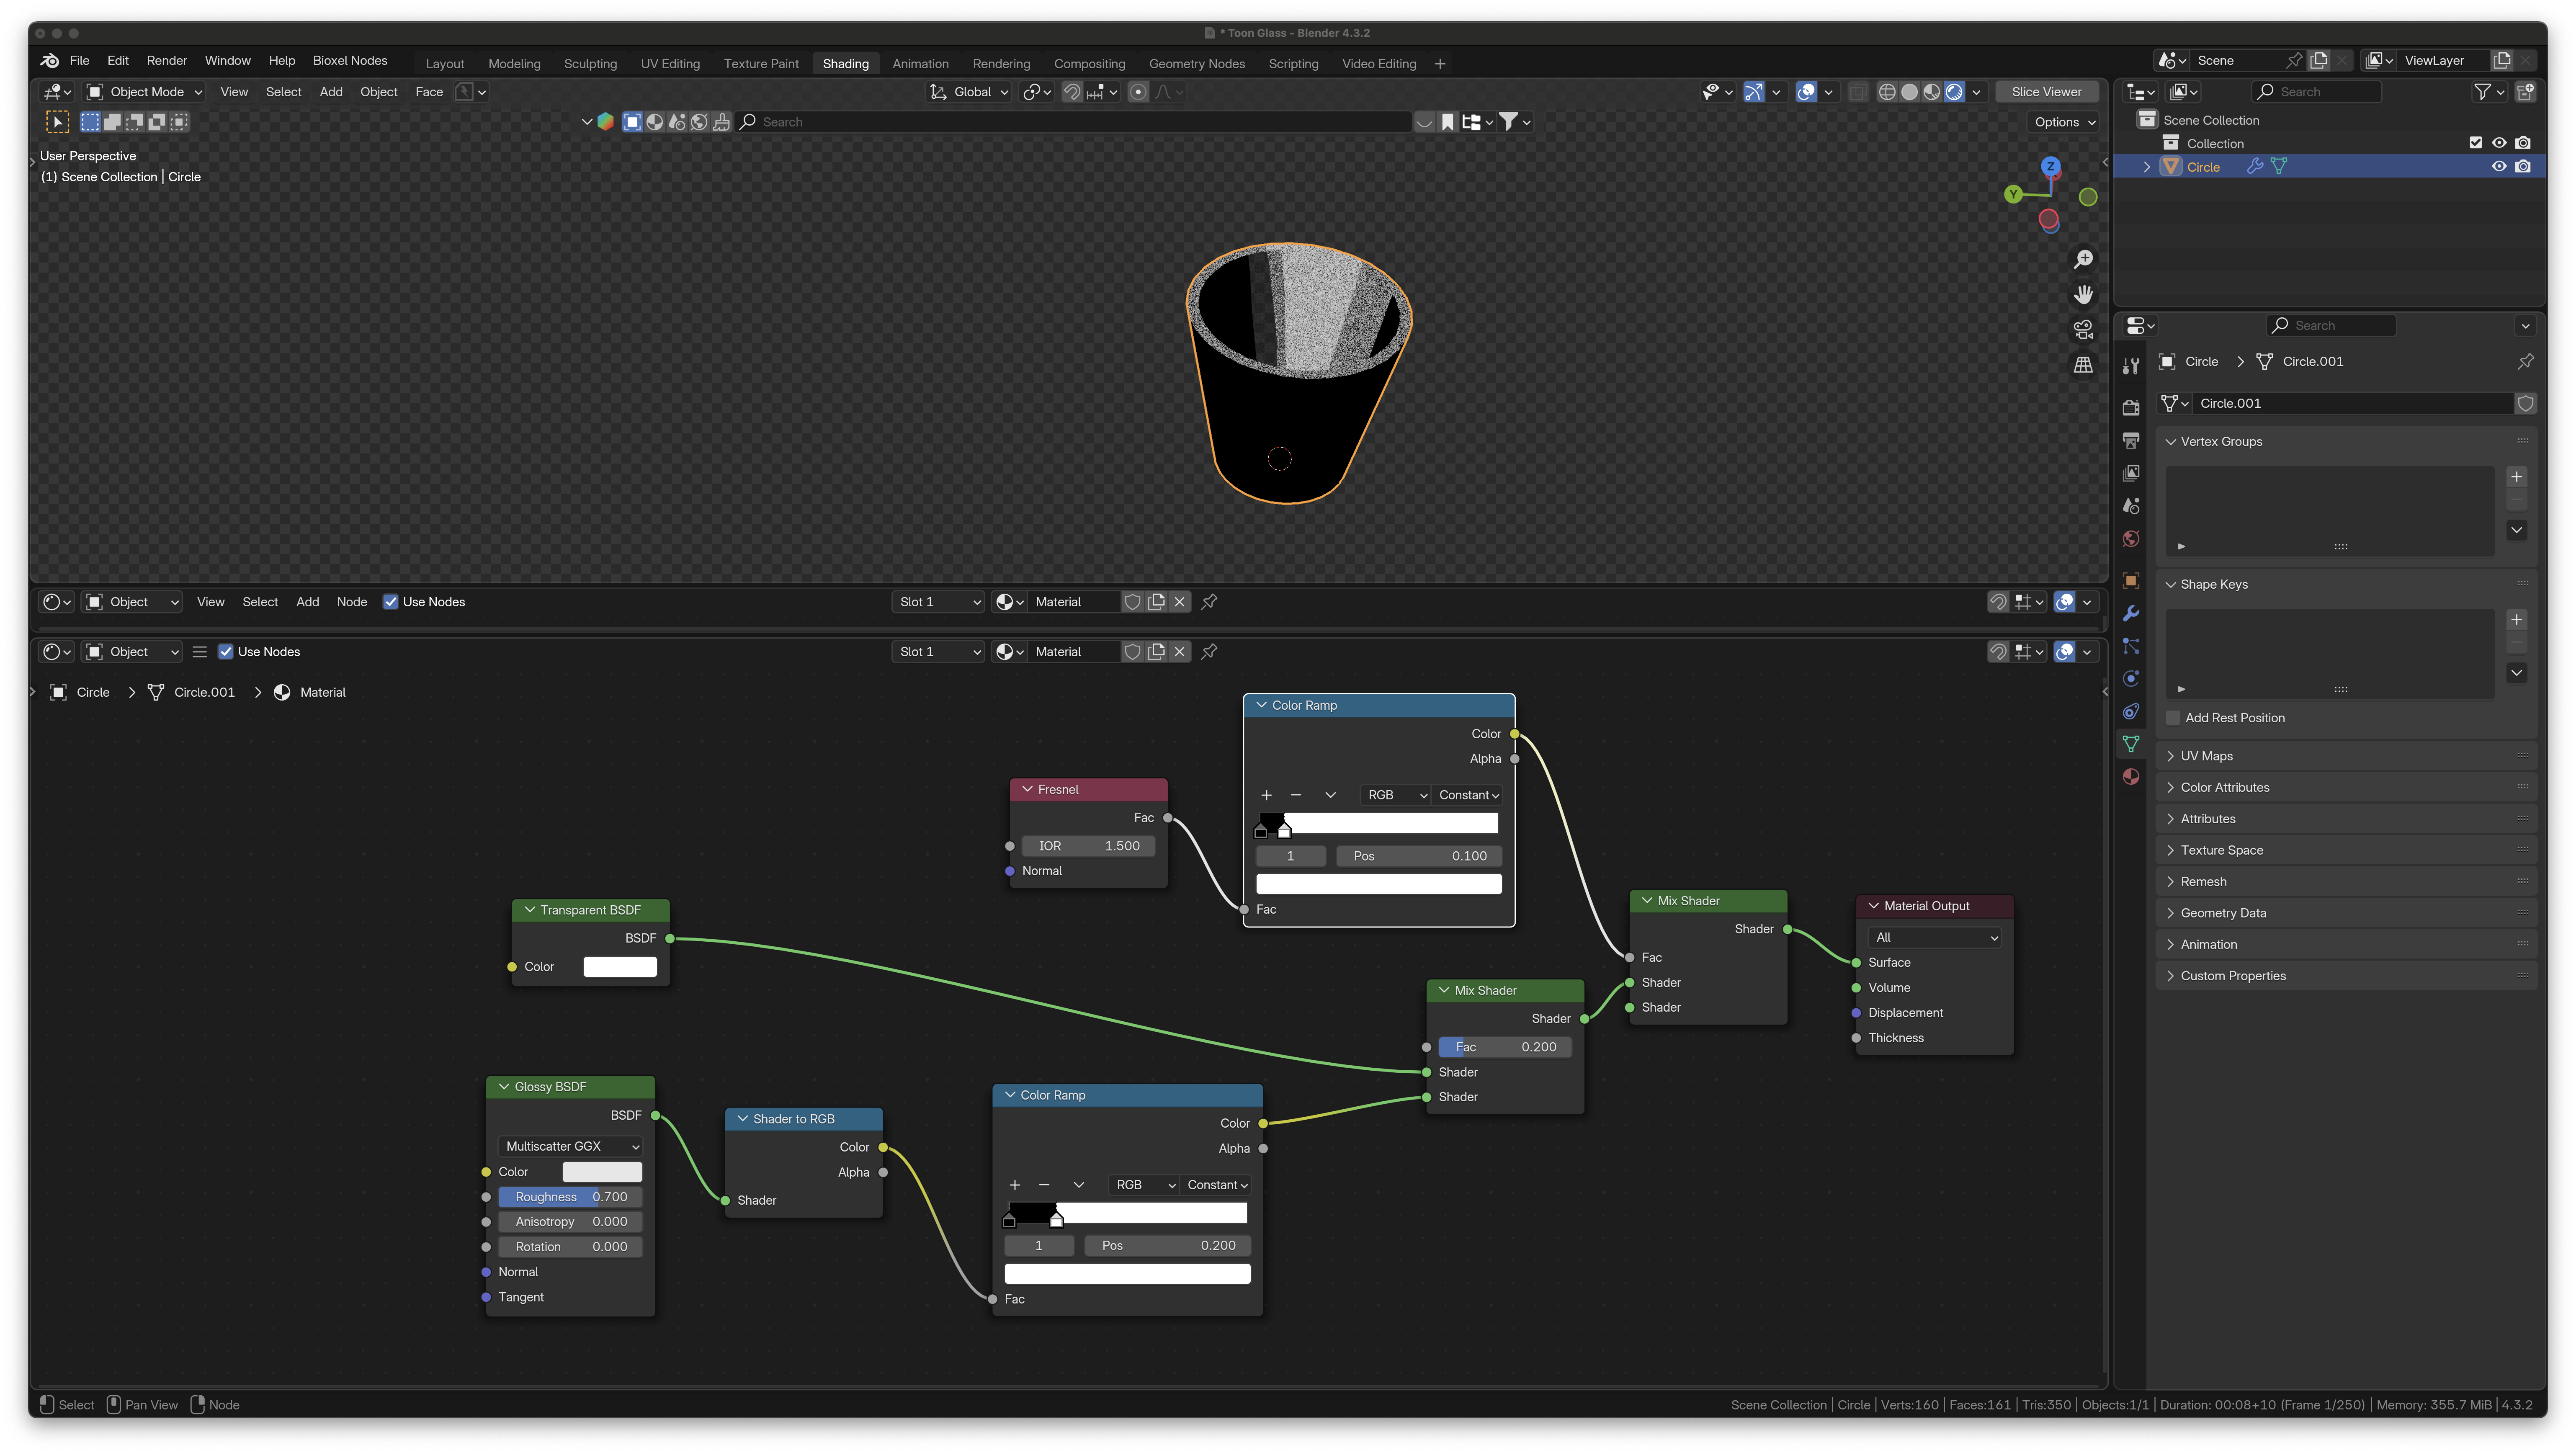The image size is (2576, 1453).
Task: Open the Tool properties tab icon
Action: tap(2131, 366)
